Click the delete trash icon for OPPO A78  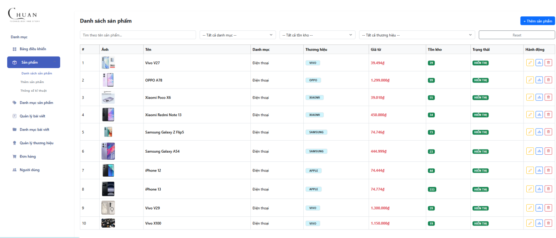coord(548,80)
